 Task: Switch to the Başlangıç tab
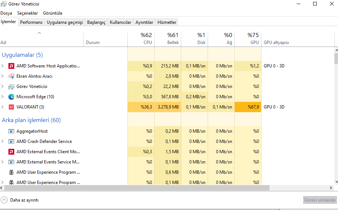click(x=96, y=22)
